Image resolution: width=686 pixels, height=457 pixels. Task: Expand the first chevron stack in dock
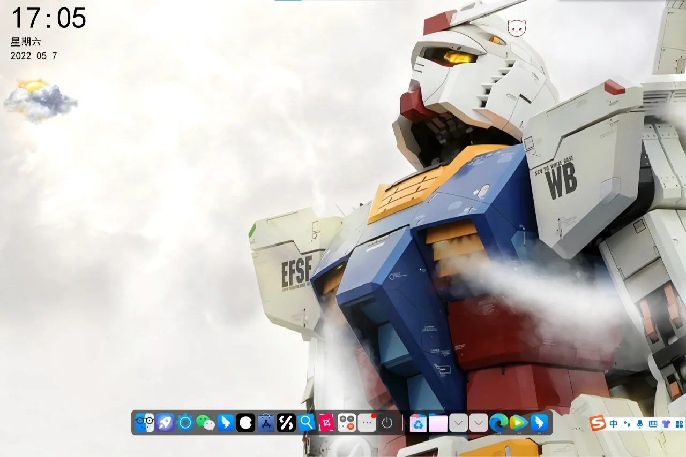458,423
